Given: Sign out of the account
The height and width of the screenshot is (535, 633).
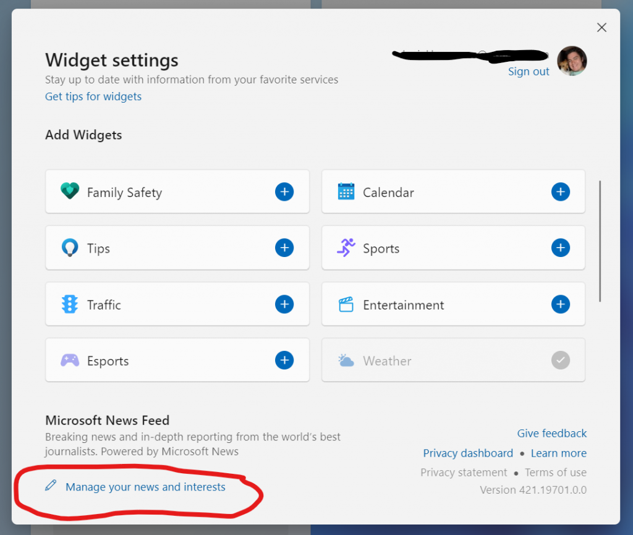Looking at the screenshot, I should click(x=529, y=72).
